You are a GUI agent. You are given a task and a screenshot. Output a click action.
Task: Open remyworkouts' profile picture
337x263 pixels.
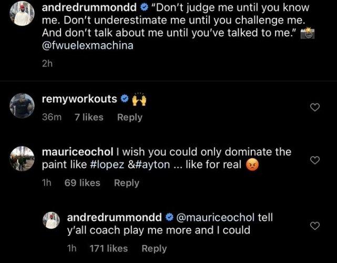22,106
